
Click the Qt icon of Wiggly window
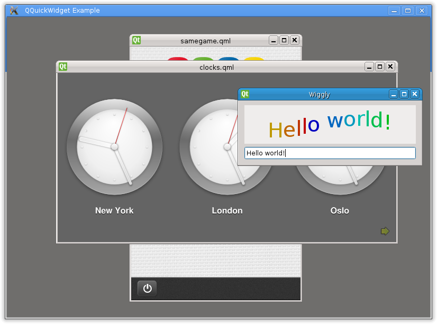[x=245, y=94]
